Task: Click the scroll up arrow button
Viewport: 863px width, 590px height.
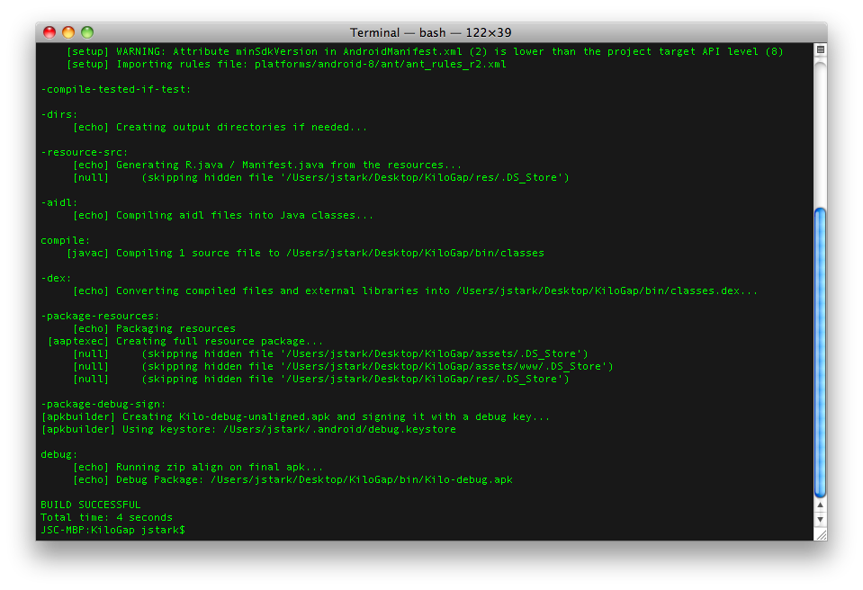Action: click(x=819, y=506)
